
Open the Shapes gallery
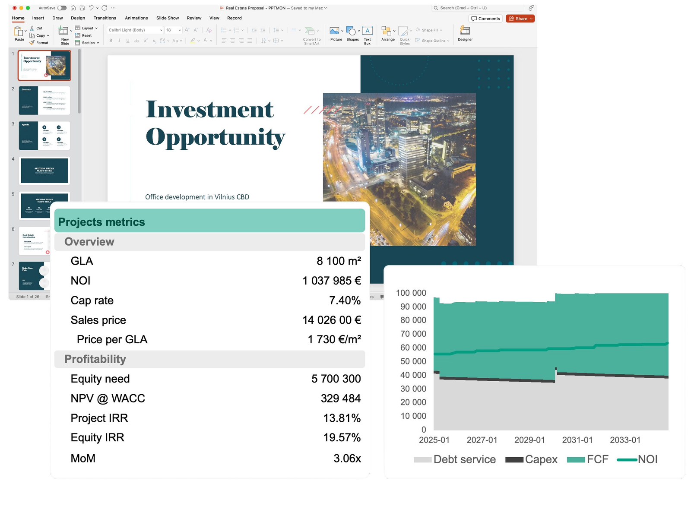pyautogui.click(x=352, y=32)
